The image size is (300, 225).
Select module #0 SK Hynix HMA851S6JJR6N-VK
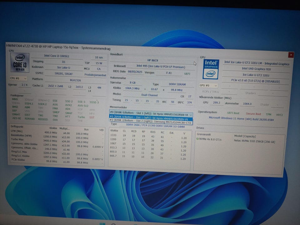click(x=151, y=118)
